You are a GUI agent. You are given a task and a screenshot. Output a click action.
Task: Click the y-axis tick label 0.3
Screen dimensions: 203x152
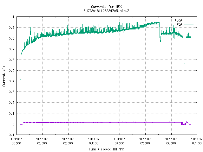point(11,92)
